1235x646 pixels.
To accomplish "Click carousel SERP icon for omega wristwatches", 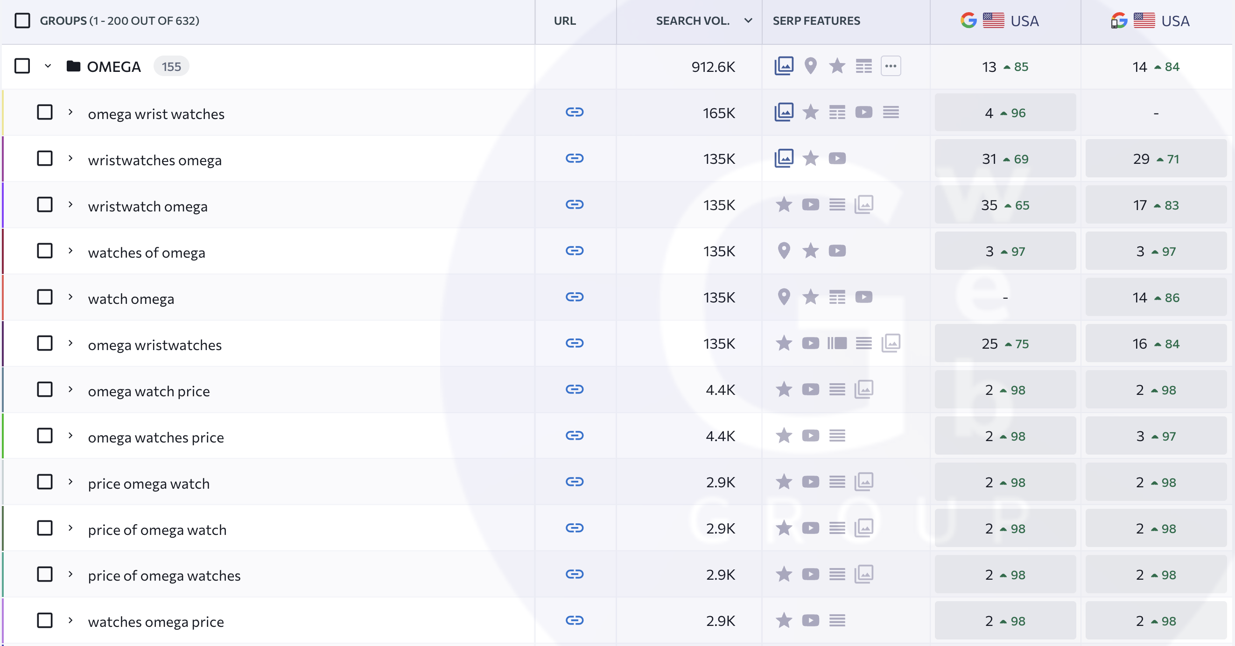I will (836, 344).
